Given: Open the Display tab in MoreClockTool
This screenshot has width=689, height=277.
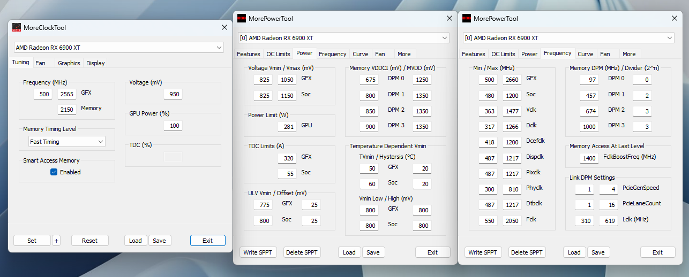Looking at the screenshot, I should [95, 63].
